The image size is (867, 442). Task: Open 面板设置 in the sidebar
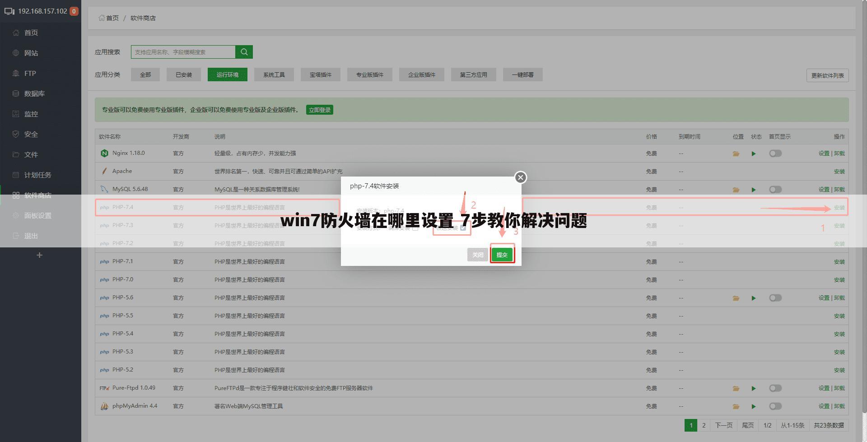coord(37,215)
